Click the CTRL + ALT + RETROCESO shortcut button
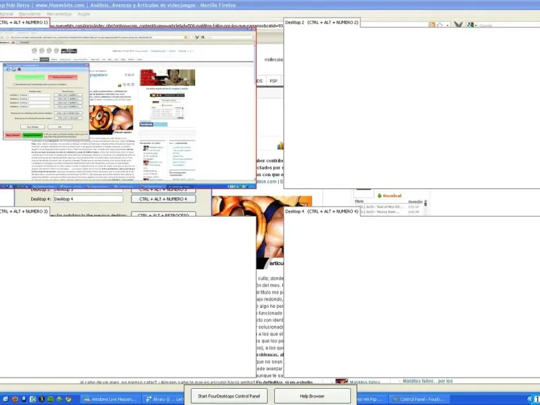Screen dimensions: 540x405 [x=163, y=214]
